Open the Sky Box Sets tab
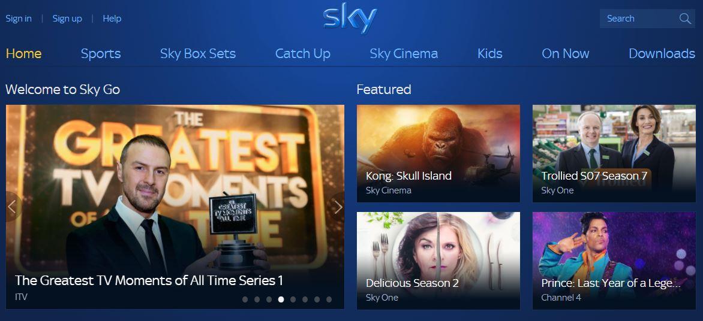 (198, 54)
